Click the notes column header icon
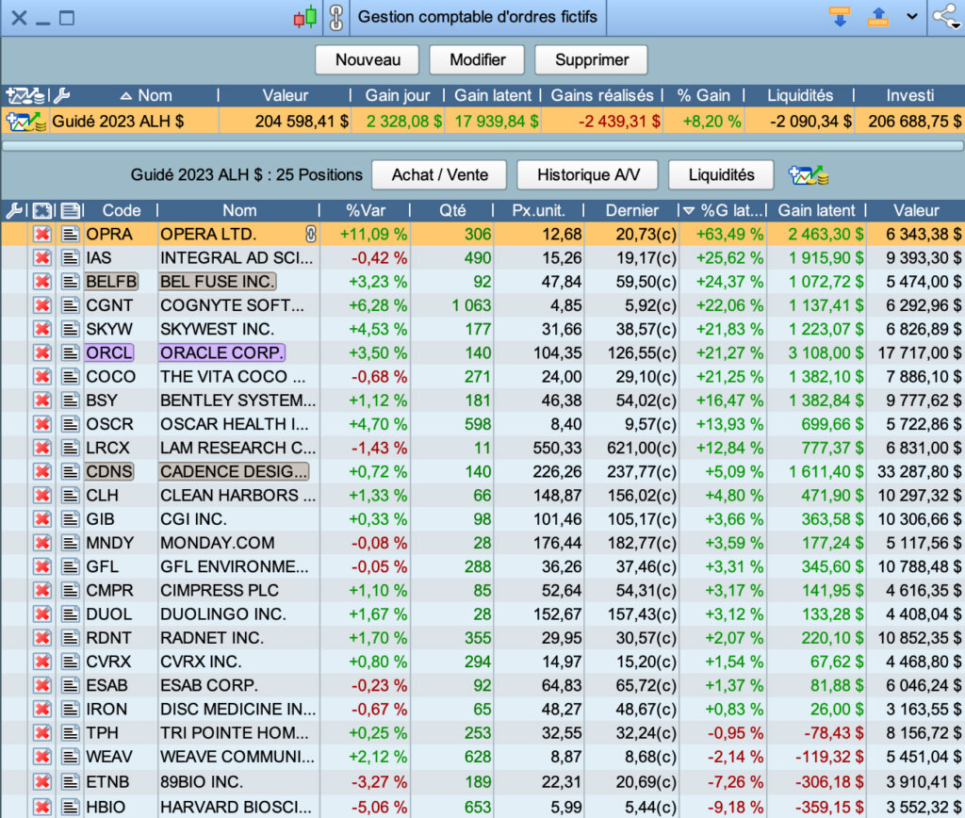This screenshot has width=965, height=818. [70, 210]
